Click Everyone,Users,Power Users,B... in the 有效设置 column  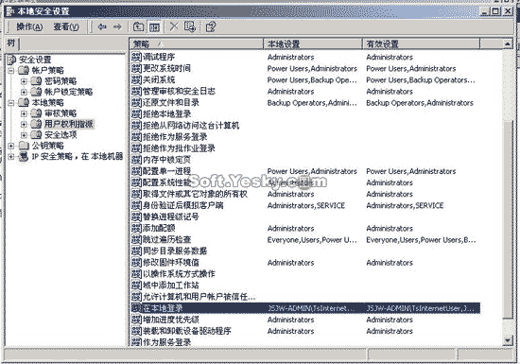(421, 240)
